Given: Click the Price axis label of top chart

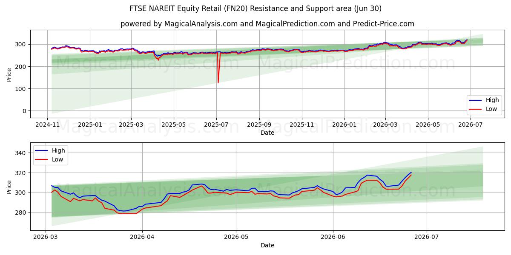Looking at the screenshot, I should click(x=9, y=74).
